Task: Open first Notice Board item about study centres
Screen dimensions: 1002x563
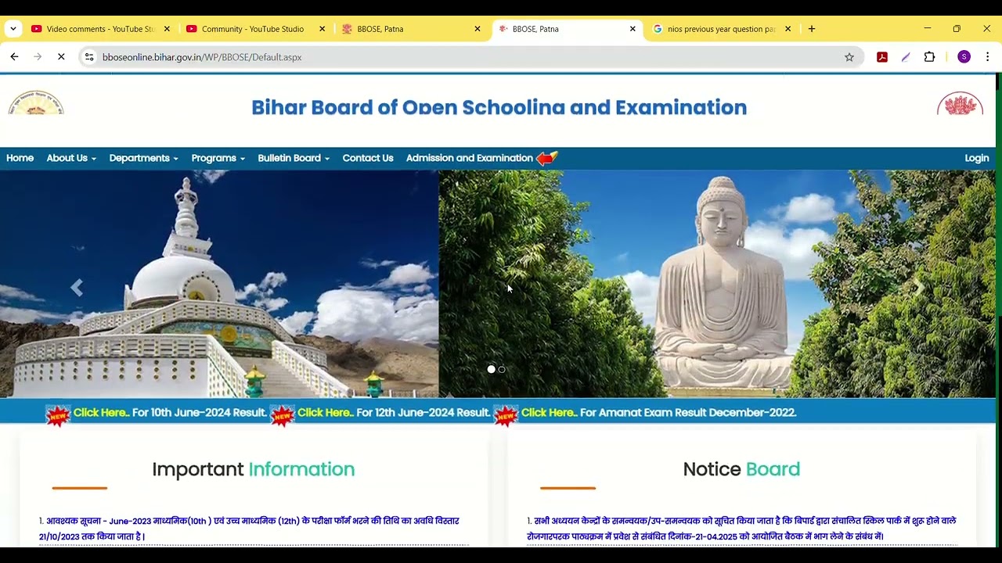Action: (x=741, y=529)
